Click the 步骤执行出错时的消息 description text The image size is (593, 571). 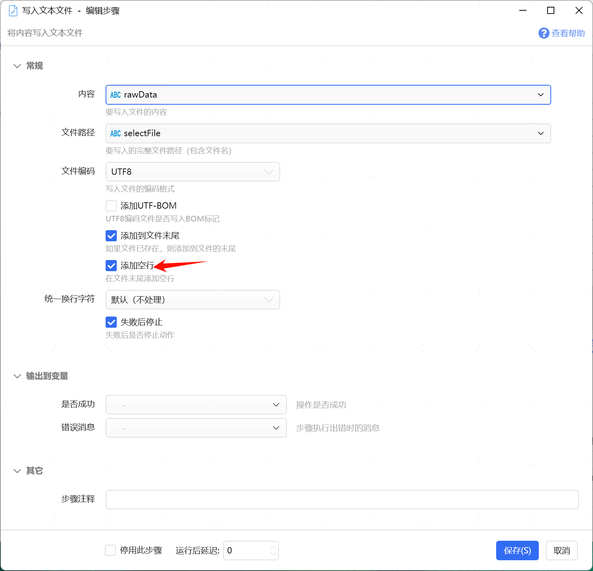[338, 428]
